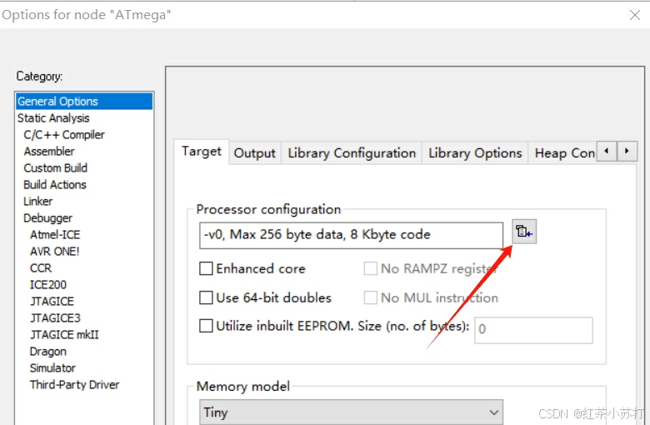Click the EEPROM size input field
This screenshot has width=650, height=425.
[533, 330]
